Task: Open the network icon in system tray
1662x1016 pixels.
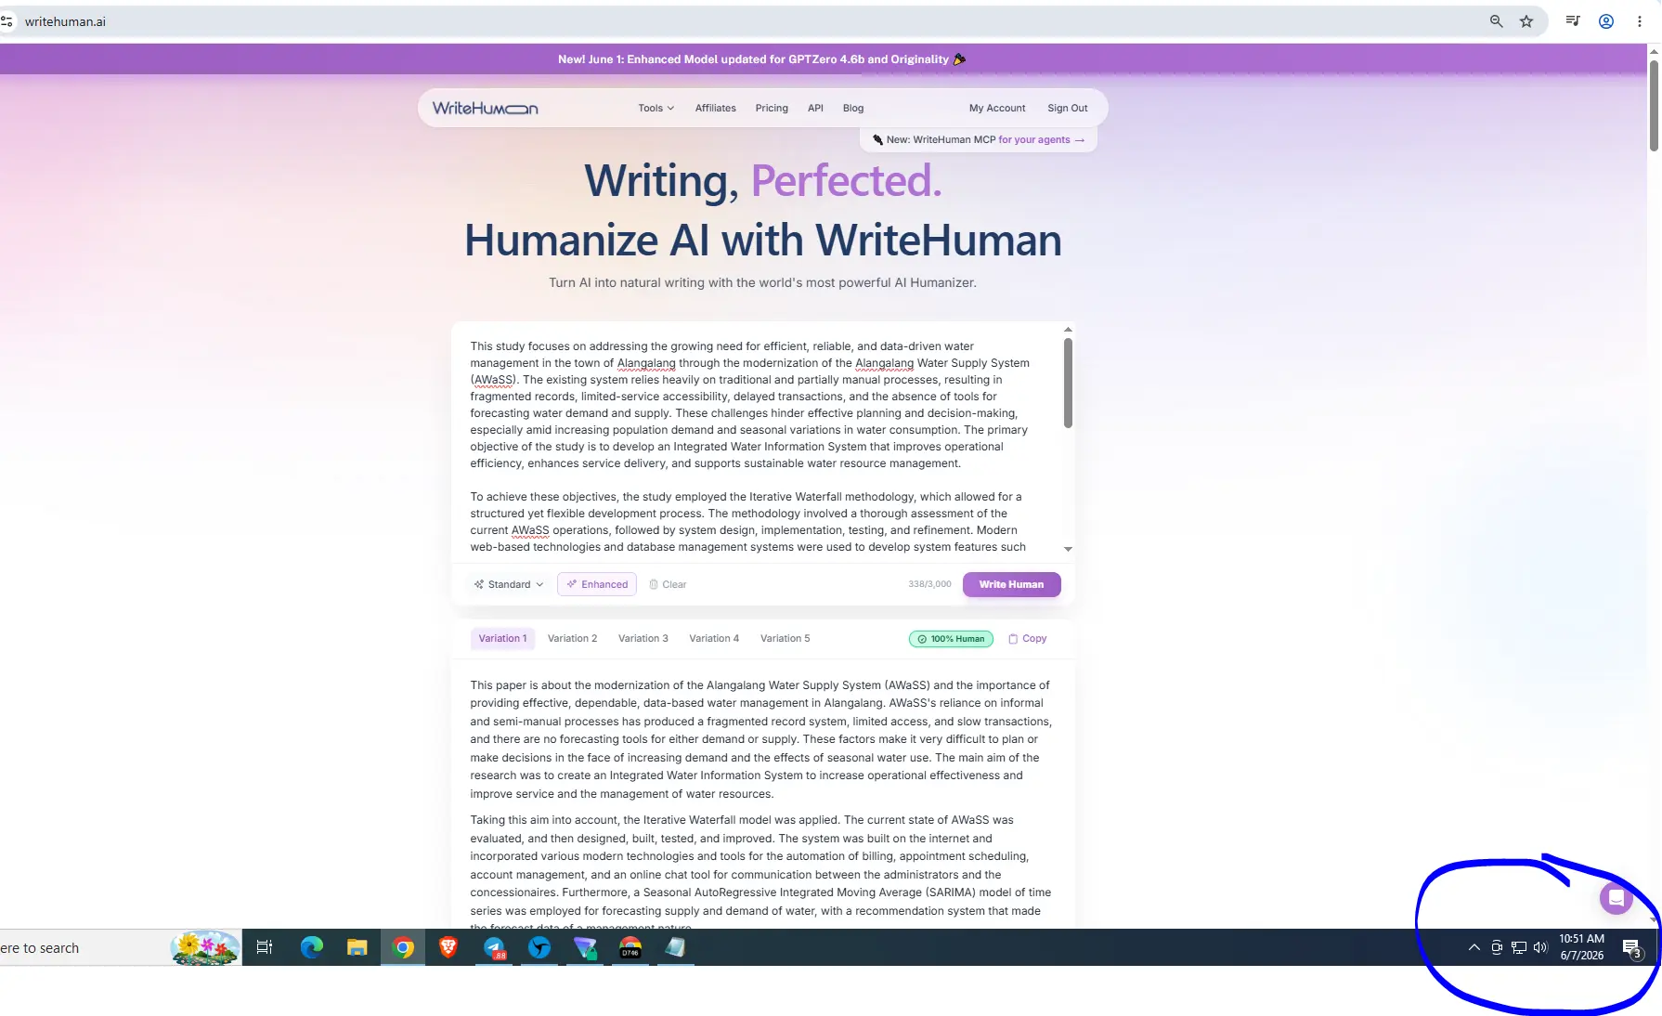Action: point(1519,947)
